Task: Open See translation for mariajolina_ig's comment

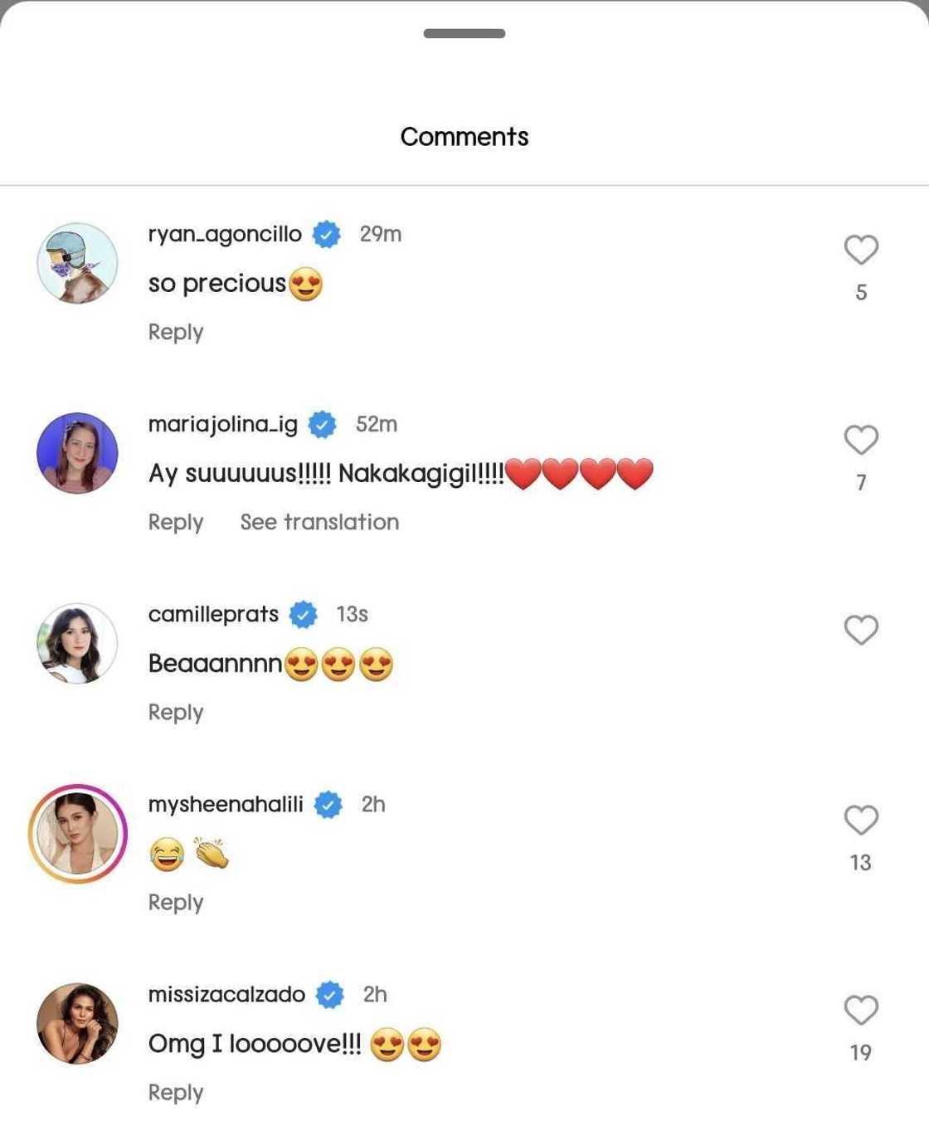Action: coord(319,521)
